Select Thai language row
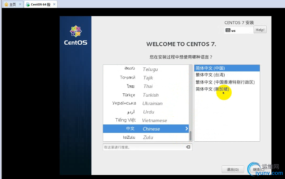 pyautogui.click(x=146, y=86)
